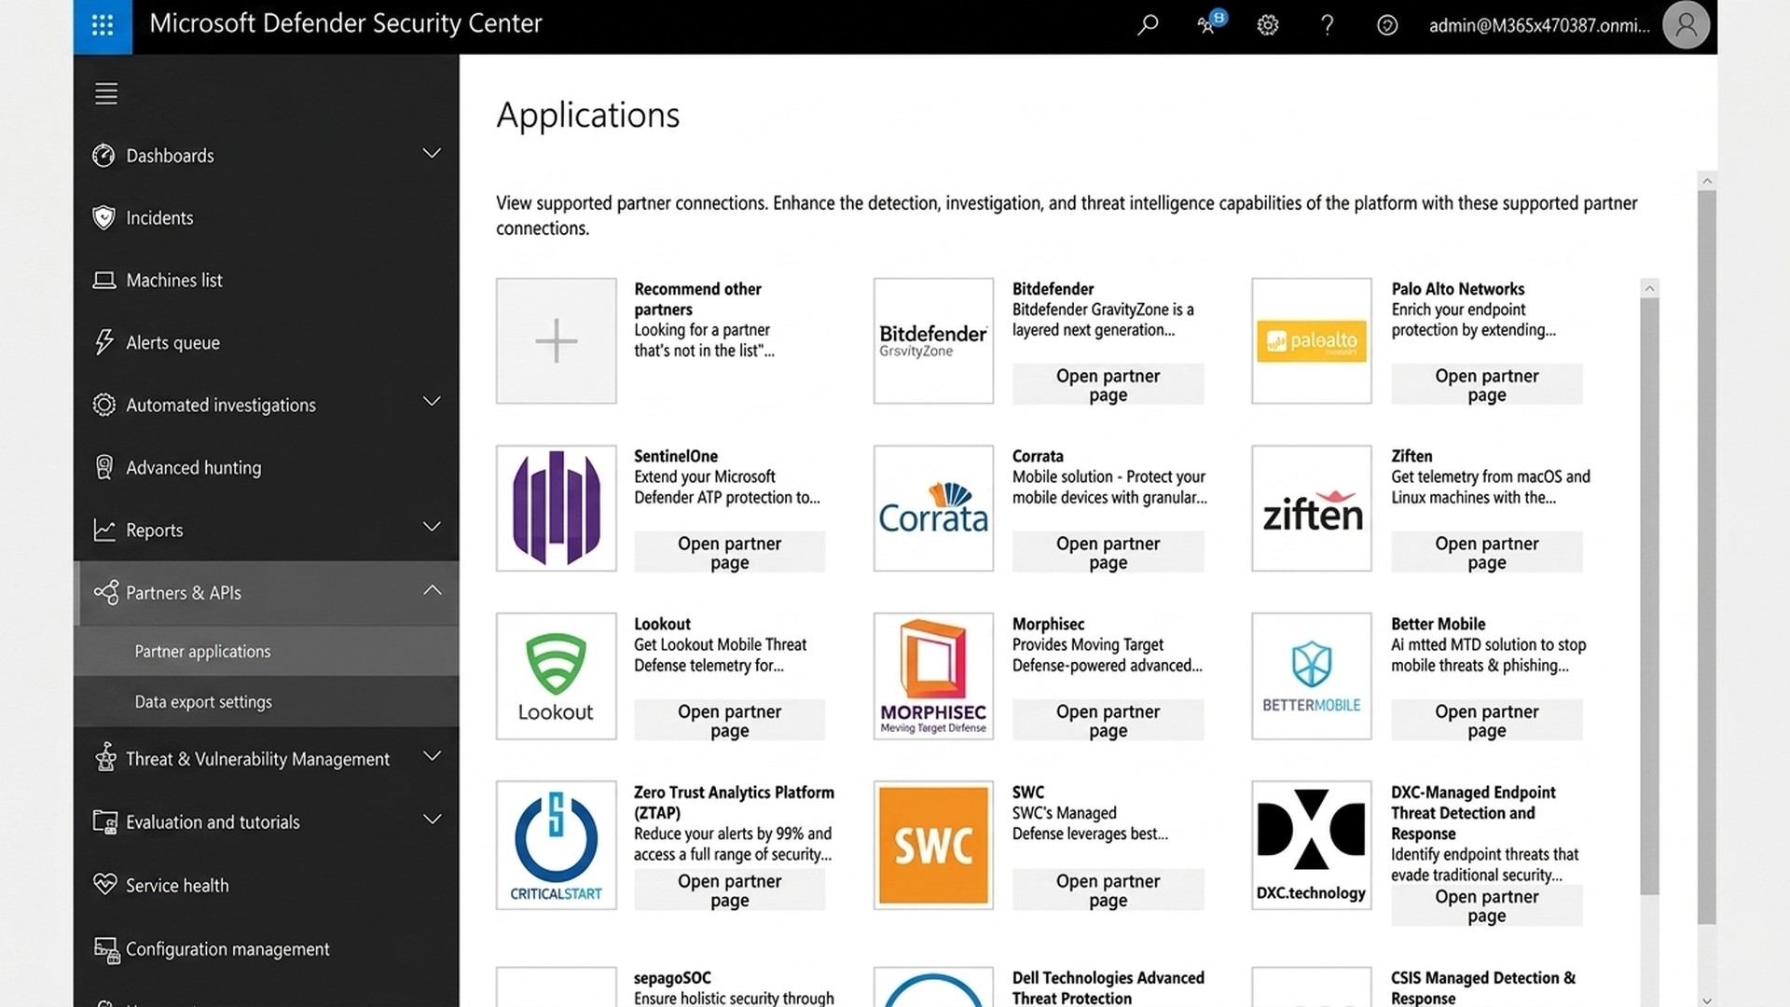
Task: Expand Threat & Vulnerability Management chevron
Action: click(x=432, y=755)
